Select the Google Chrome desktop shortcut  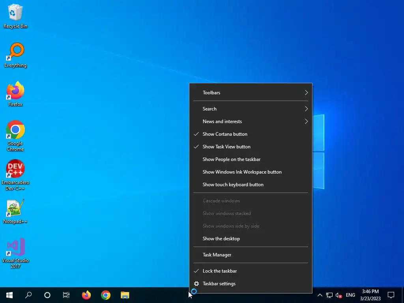click(15, 136)
